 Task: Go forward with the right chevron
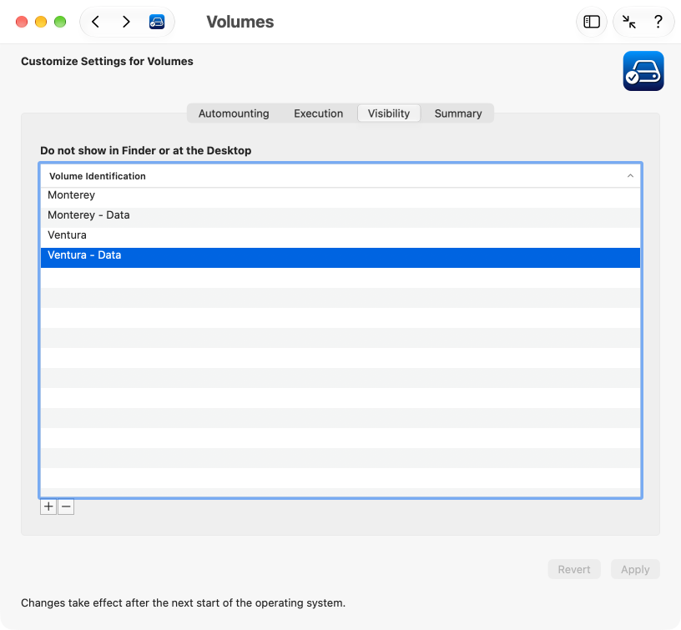tap(126, 22)
